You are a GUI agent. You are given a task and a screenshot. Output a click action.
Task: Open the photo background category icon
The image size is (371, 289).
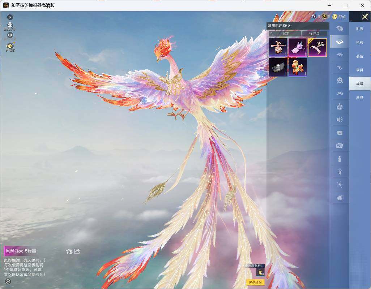[x=340, y=146]
